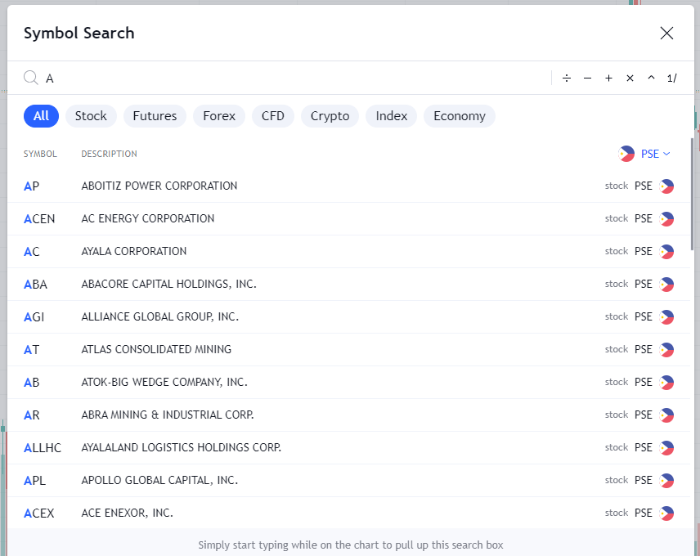Select AP Aboitiz Power Corporation
Image resolution: width=700 pixels, height=556 pixels.
click(348, 186)
